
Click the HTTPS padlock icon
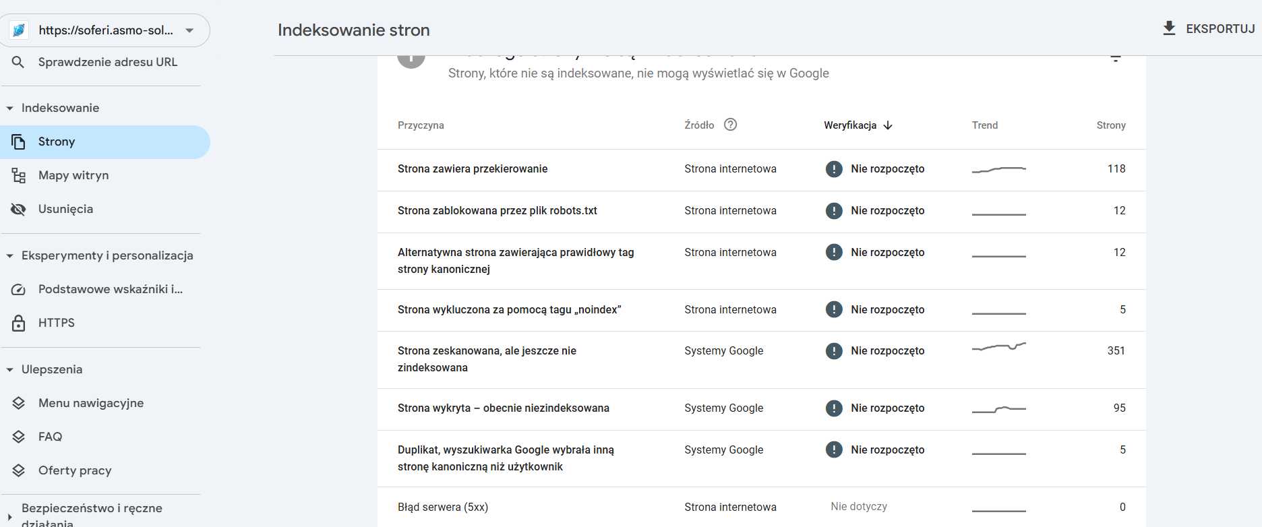pos(18,323)
